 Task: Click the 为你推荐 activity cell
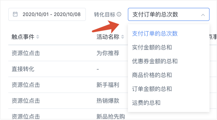point(108,53)
